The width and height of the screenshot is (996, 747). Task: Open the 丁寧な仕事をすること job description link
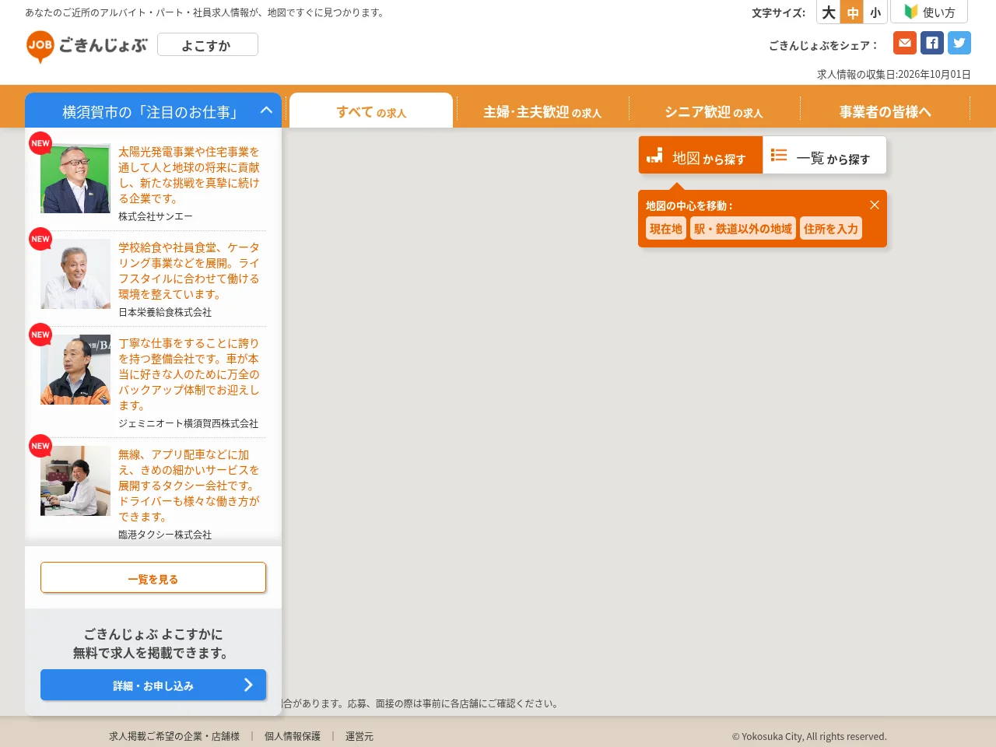[189, 374]
